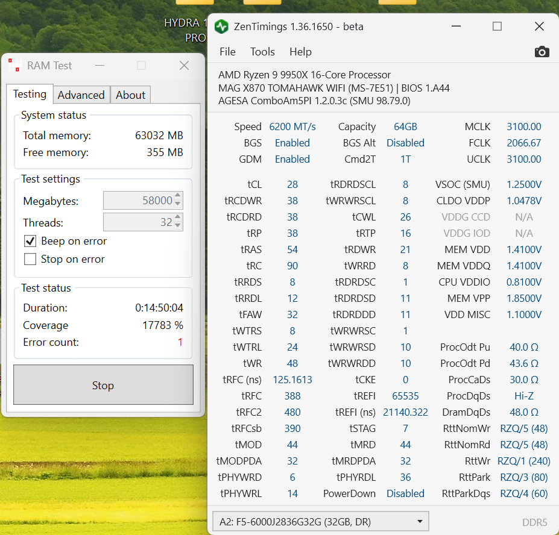
Task: Click the Megabytes input field
Action: [x=138, y=201]
